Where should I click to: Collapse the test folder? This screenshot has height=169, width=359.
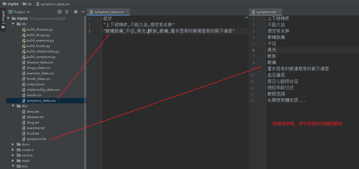[x=13, y=166]
